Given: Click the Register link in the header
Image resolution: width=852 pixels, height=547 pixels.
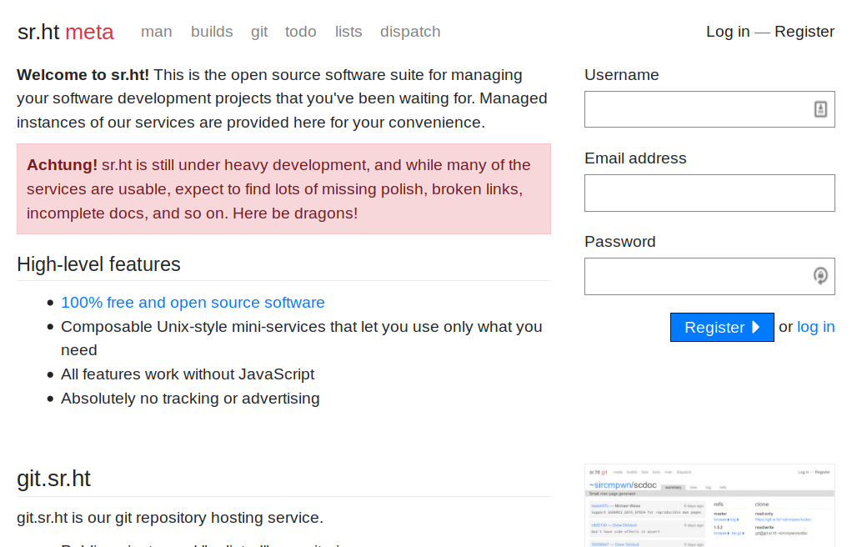Looking at the screenshot, I should click(804, 32).
